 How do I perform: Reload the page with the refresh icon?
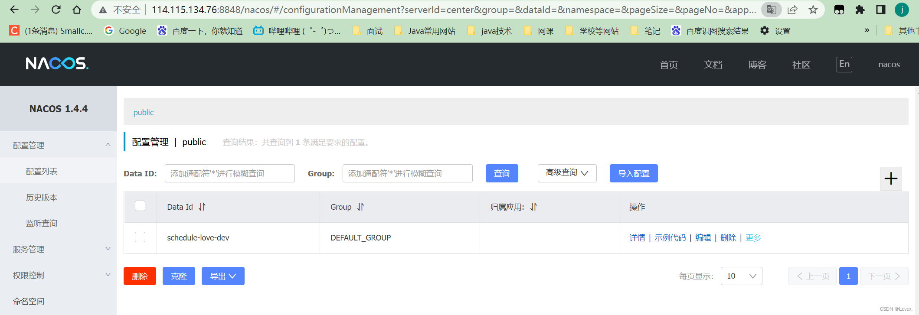click(56, 10)
